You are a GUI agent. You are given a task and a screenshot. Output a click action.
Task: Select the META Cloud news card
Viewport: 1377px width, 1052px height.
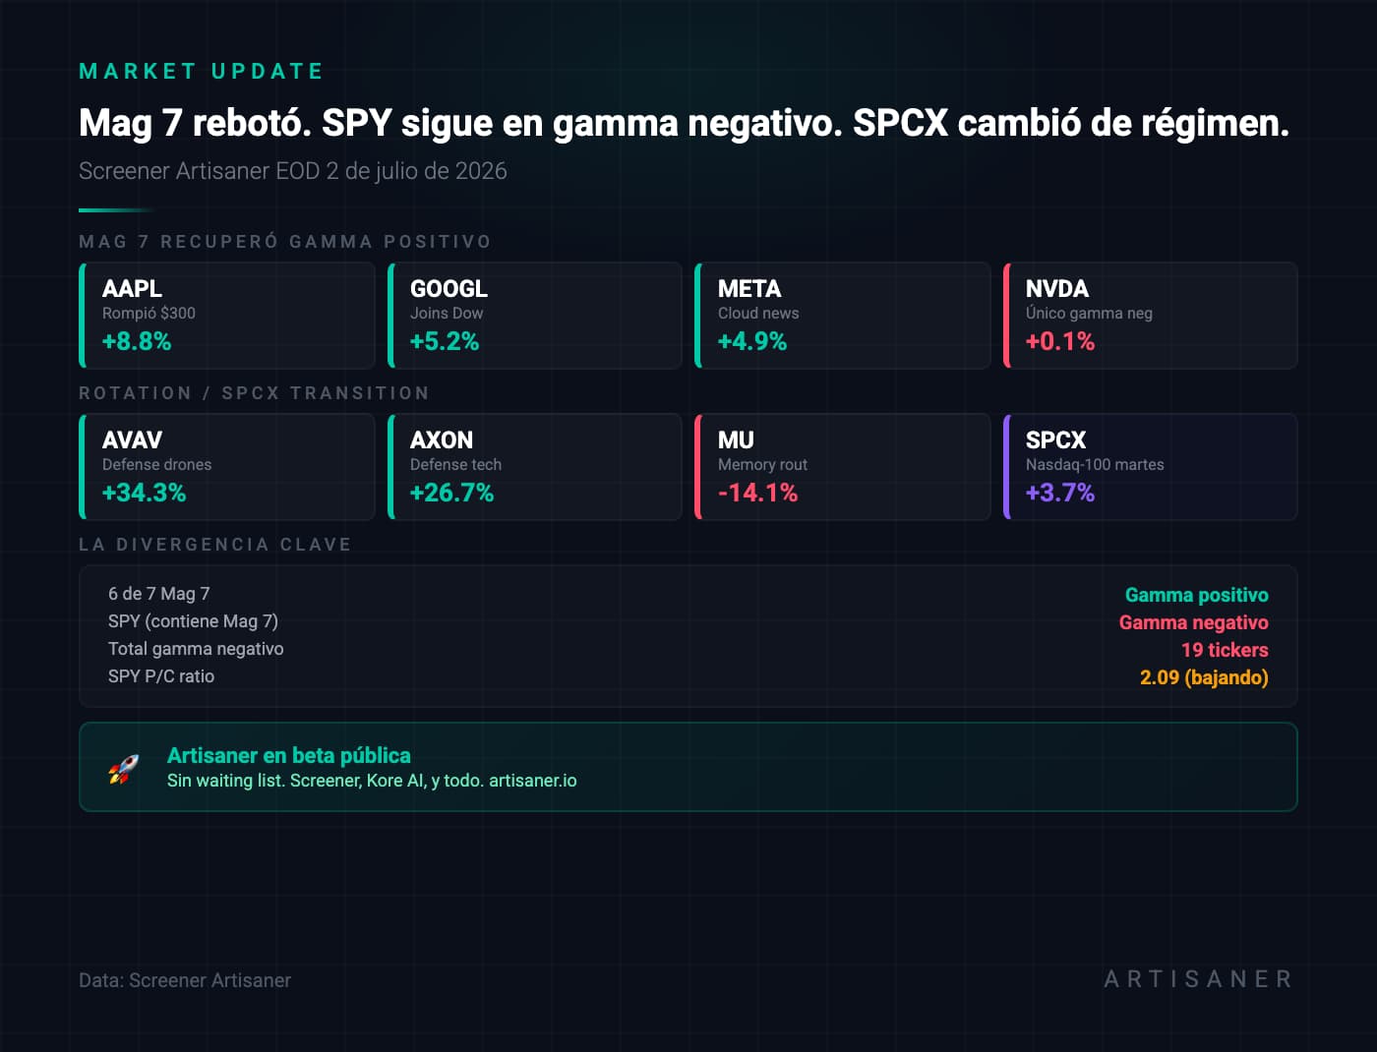coord(843,316)
